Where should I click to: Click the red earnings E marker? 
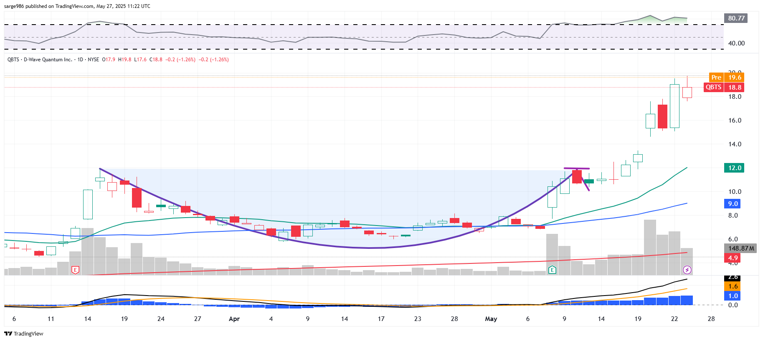[75, 270]
